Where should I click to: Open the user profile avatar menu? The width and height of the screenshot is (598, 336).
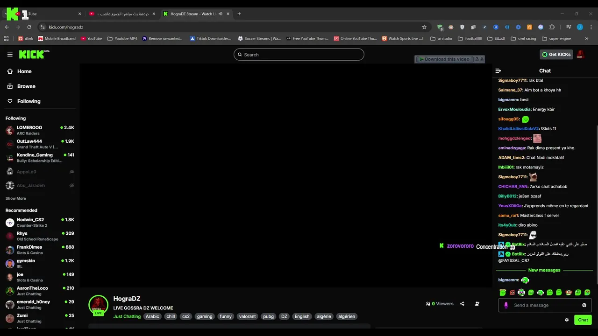(581, 55)
